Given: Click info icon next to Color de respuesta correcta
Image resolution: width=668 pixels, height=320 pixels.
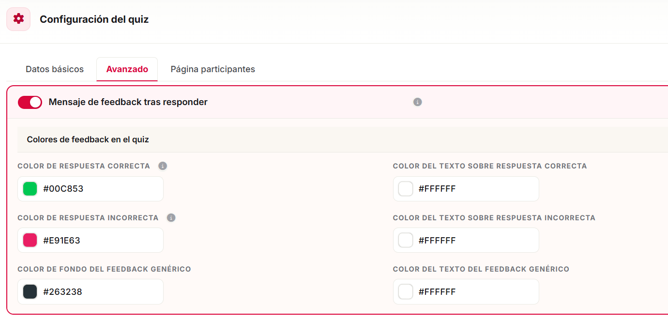Looking at the screenshot, I should (163, 166).
